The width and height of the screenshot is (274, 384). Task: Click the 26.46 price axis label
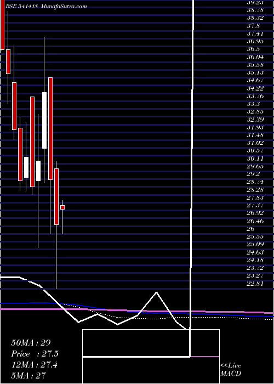pos(255,221)
